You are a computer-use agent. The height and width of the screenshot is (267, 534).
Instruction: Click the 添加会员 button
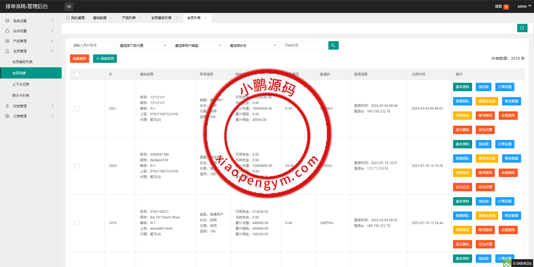(105, 59)
